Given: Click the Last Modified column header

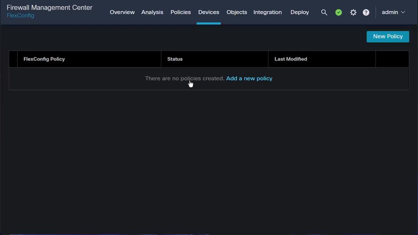Looking at the screenshot, I should click(291, 59).
